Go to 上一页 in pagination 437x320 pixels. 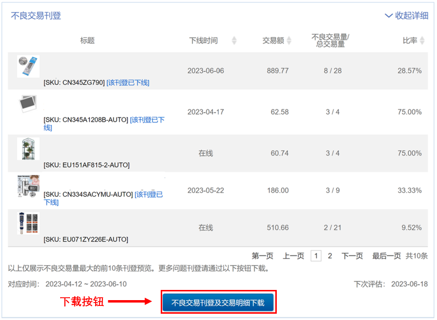pos(293,256)
